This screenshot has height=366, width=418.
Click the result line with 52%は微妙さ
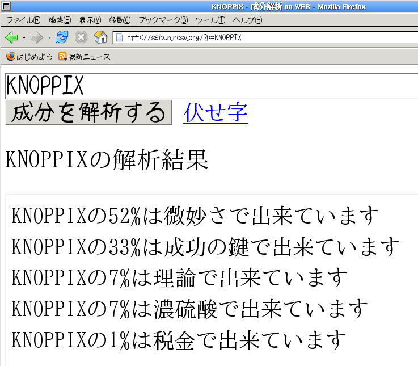(195, 216)
